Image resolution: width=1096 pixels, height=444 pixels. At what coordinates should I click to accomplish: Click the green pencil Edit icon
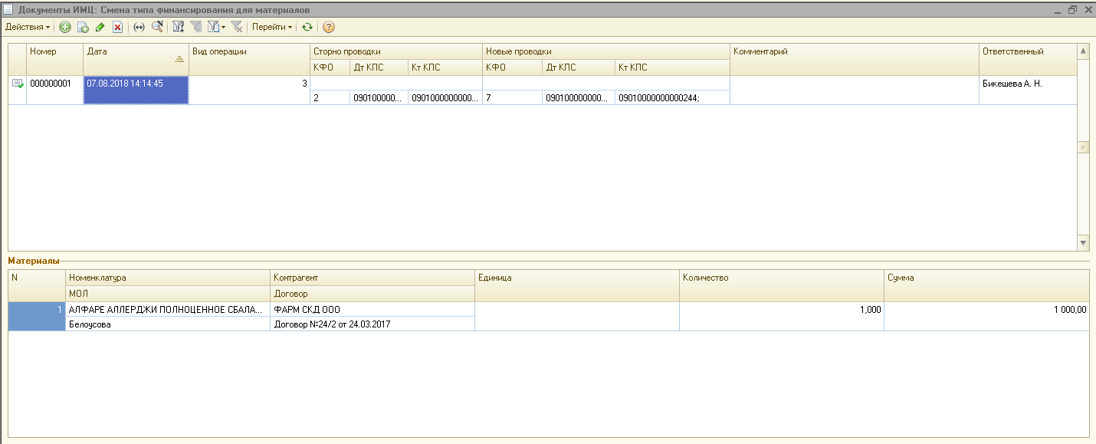(100, 27)
